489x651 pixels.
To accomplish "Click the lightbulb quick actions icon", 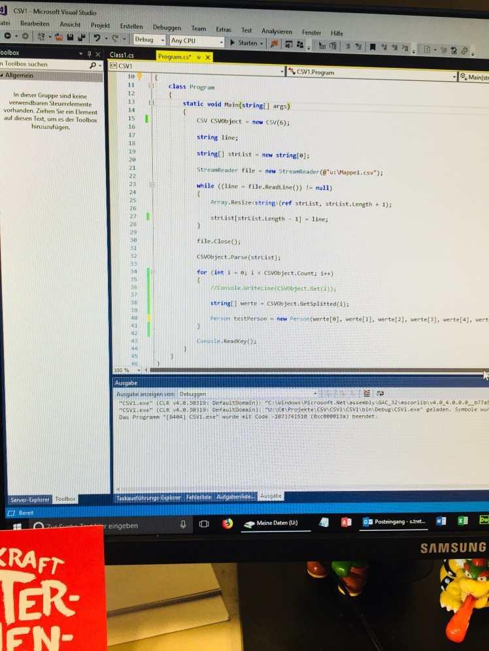I will pos(139,77).
